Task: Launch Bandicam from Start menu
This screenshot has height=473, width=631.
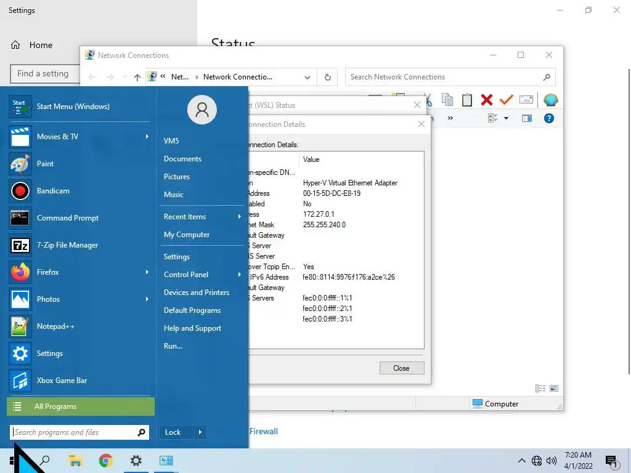Action: pyautogui.click(x=79, y=191)
